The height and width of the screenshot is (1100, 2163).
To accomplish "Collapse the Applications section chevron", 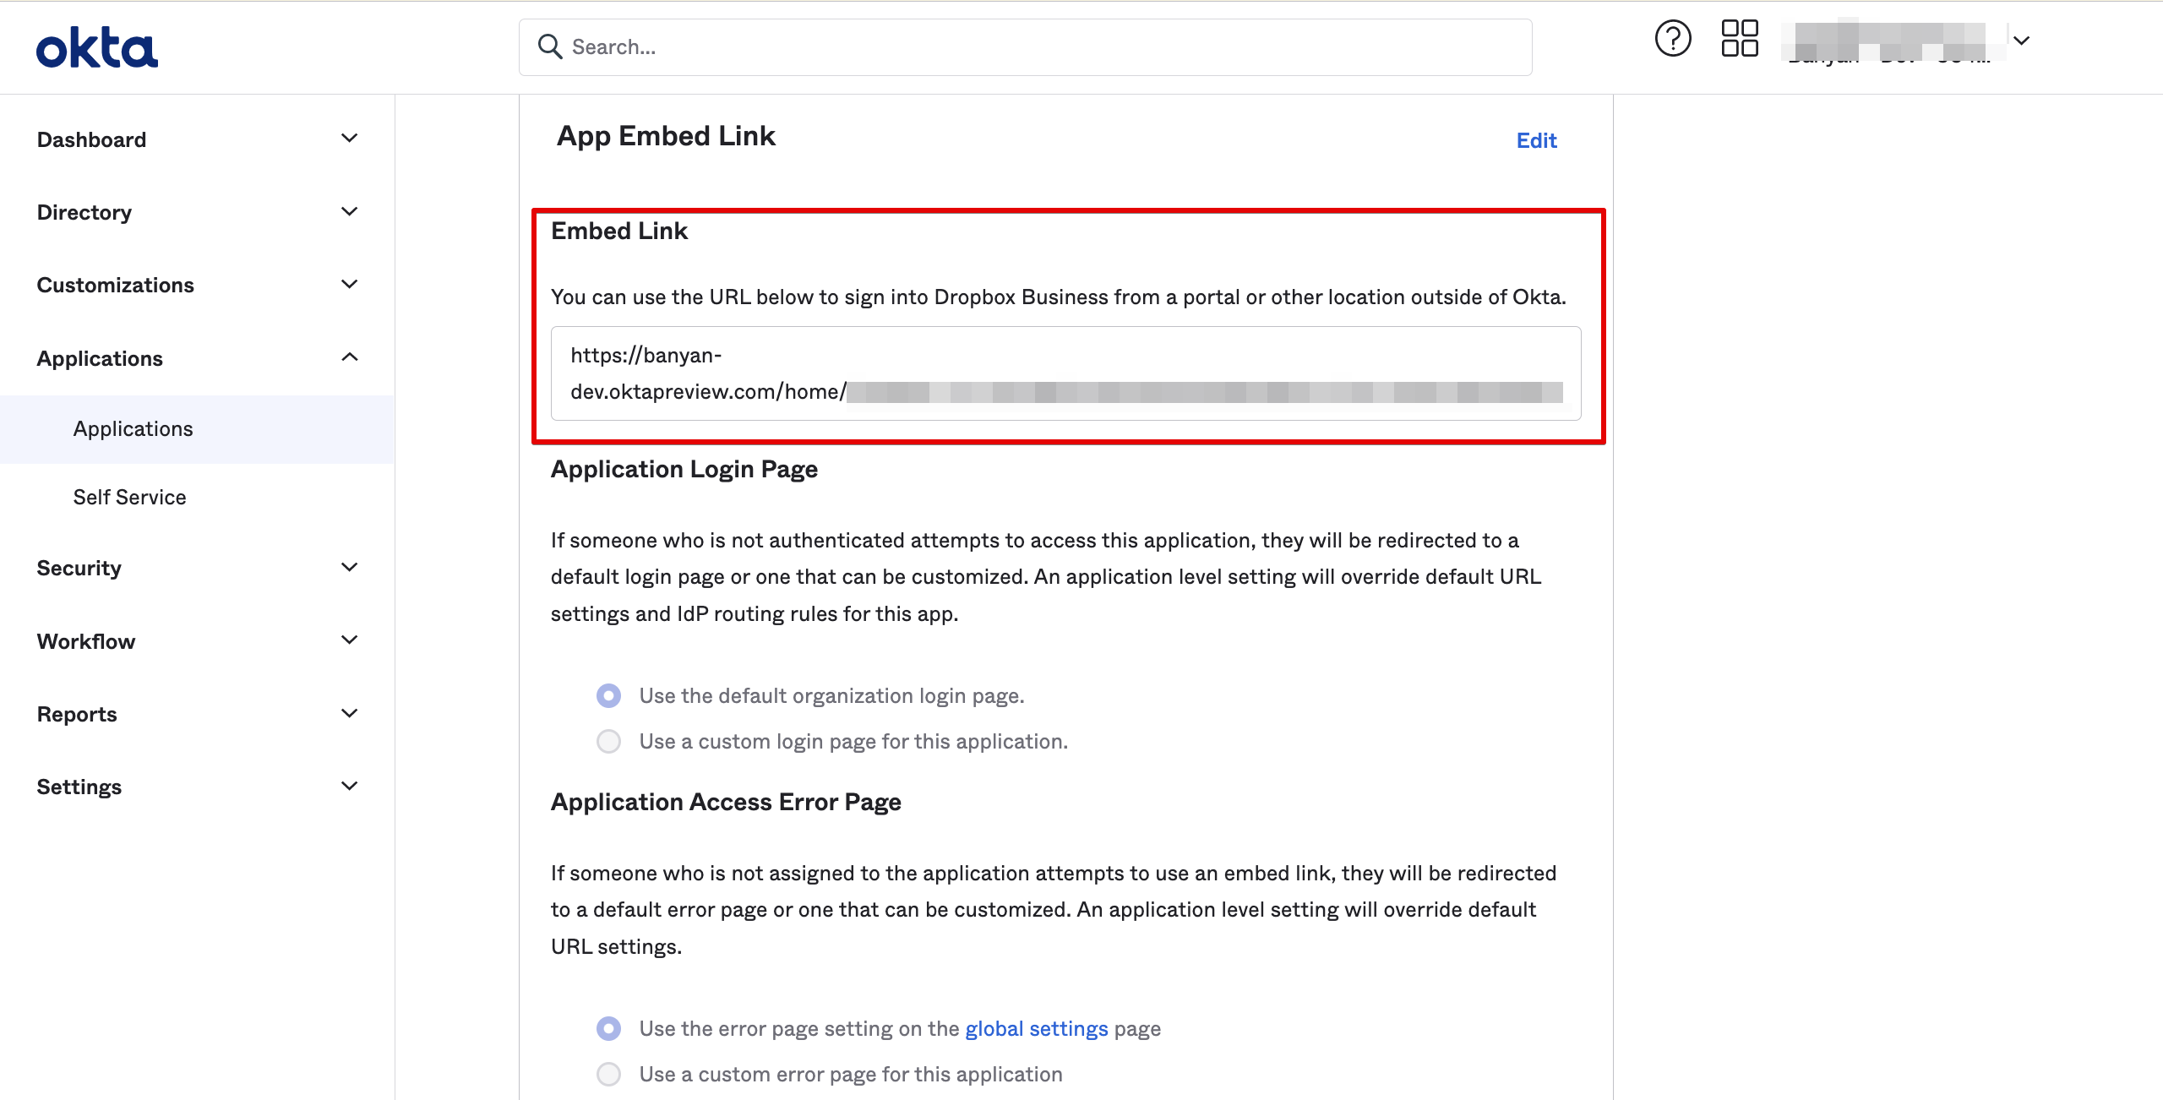I will [x=349, y=357].
